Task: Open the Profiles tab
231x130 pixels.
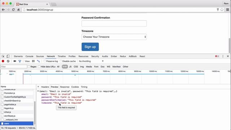Action: click(72, 56)
